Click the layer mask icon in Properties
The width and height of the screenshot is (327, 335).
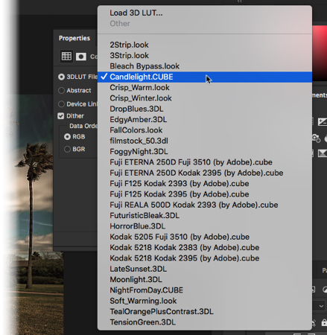pyautogui.click(x=81, y=57)
